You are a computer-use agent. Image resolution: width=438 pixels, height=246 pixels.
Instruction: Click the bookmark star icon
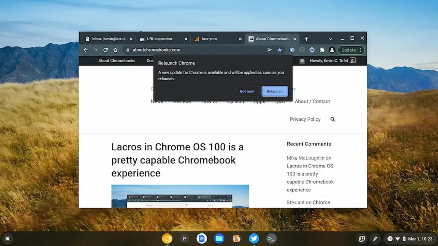pos(279,50)
